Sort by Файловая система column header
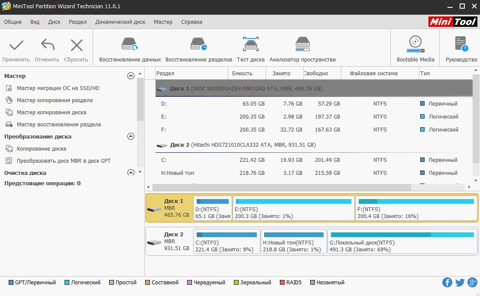The height and width of the screenshot is (296, 480). (x=380, y=74)
